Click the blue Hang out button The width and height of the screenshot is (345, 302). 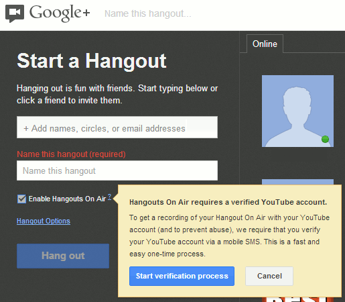pos(63,256)
